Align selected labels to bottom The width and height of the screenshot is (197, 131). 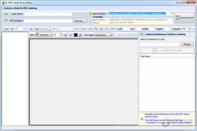[101, 29]
